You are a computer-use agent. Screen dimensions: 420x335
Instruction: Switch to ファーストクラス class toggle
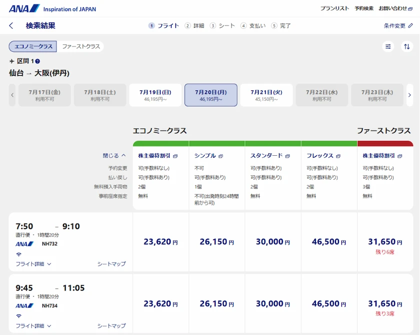click(81, 46)
